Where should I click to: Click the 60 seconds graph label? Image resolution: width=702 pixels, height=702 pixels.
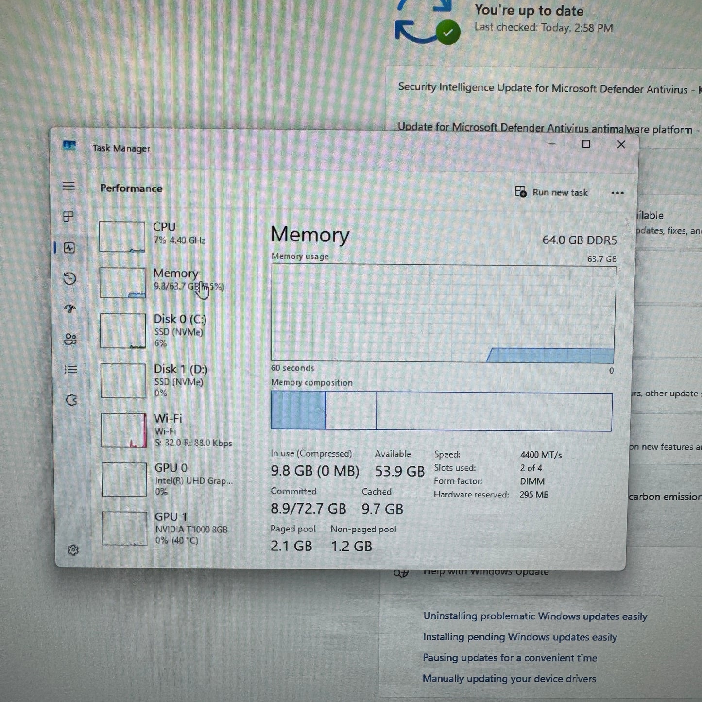click(292, 368)
